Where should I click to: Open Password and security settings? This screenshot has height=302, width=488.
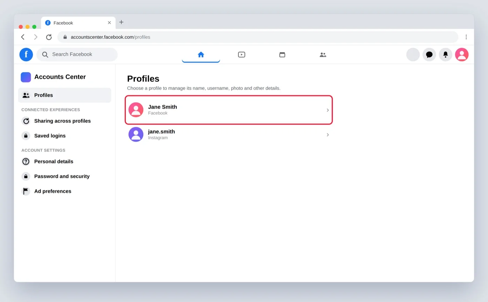point(64,176)
